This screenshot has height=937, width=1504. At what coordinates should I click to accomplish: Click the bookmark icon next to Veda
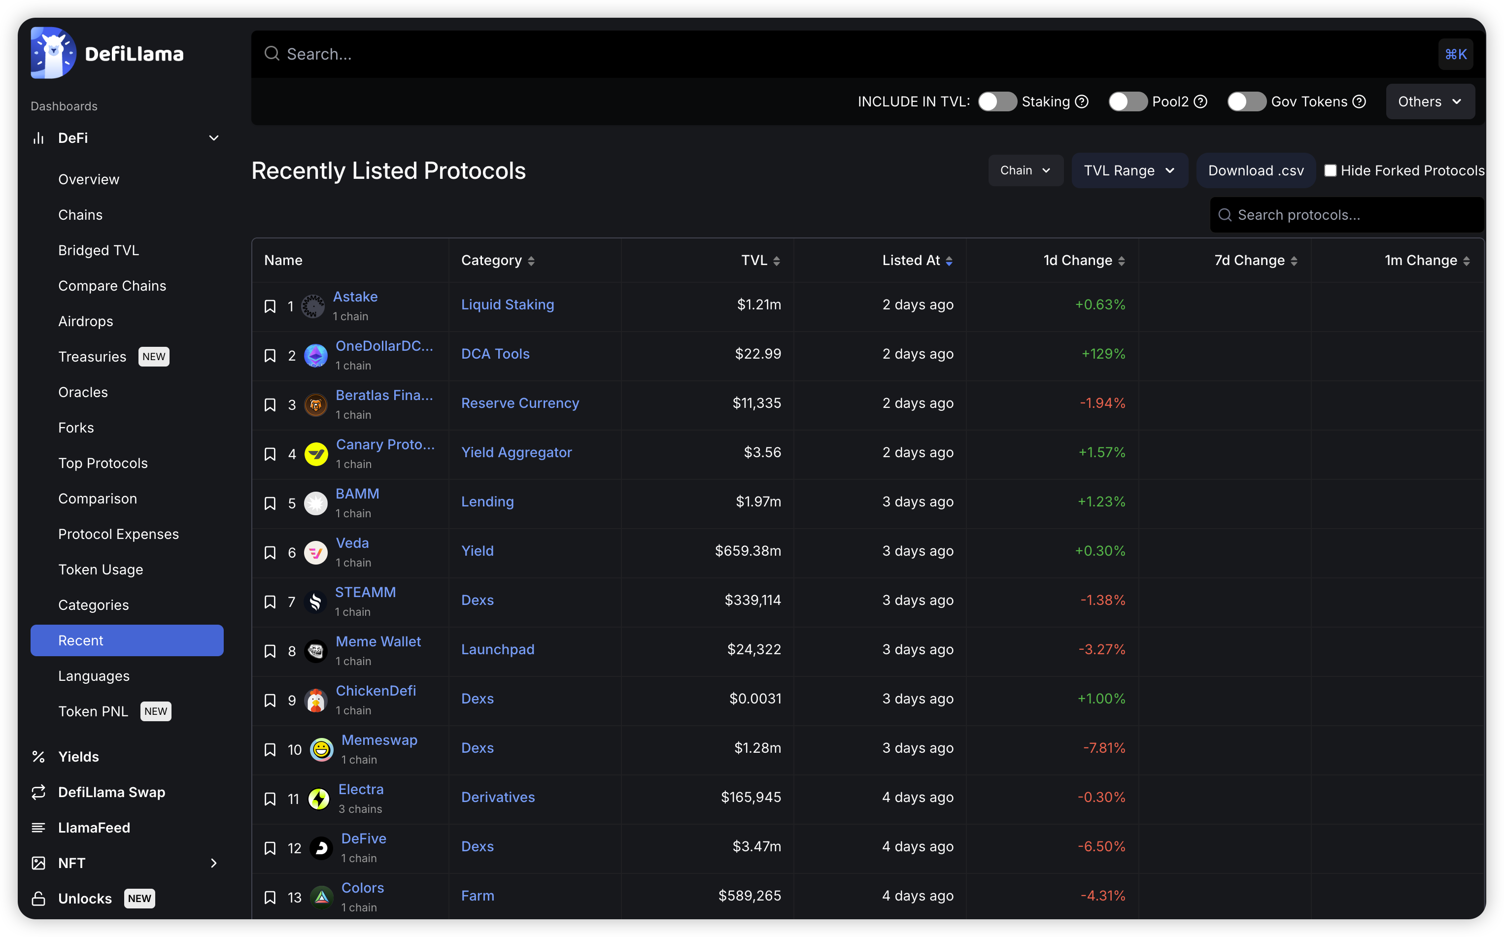(x=270, y=552)
